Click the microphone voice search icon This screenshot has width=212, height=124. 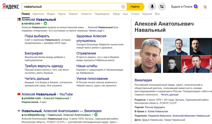(x=152, y=7)
